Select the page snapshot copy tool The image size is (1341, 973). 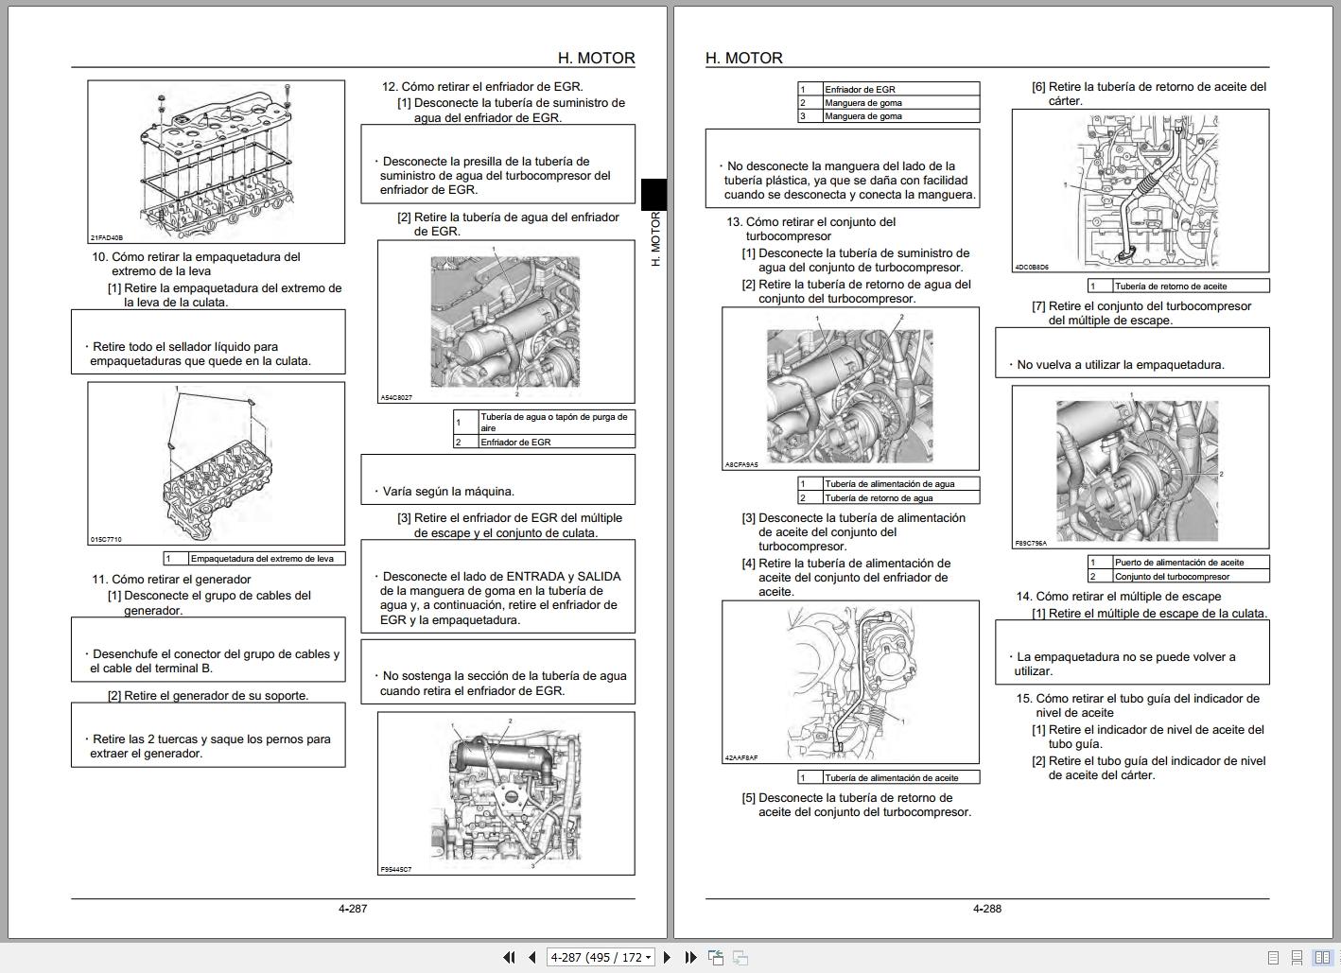pyautogui.click(x=716, y=957)
